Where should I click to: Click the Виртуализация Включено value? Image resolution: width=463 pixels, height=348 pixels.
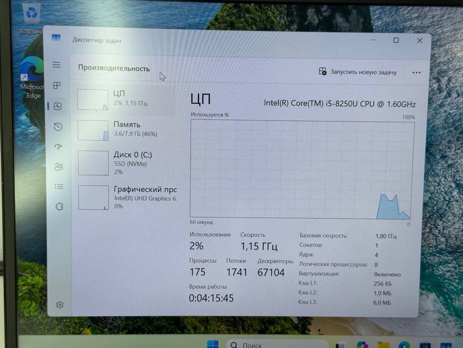pyautogui.click(x=387, y=274)
